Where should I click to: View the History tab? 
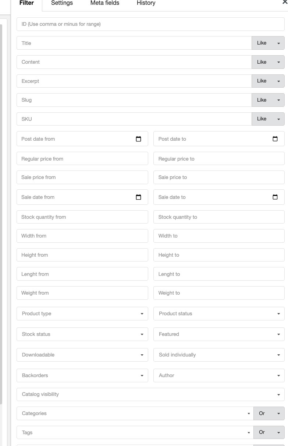pos(146,3)
